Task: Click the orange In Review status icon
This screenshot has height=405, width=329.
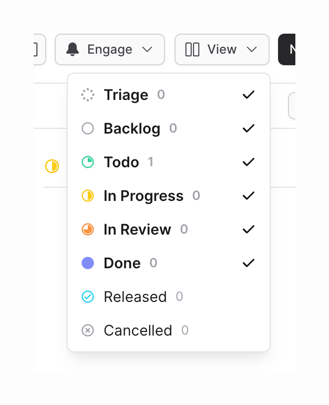Action: coord(88,229)
